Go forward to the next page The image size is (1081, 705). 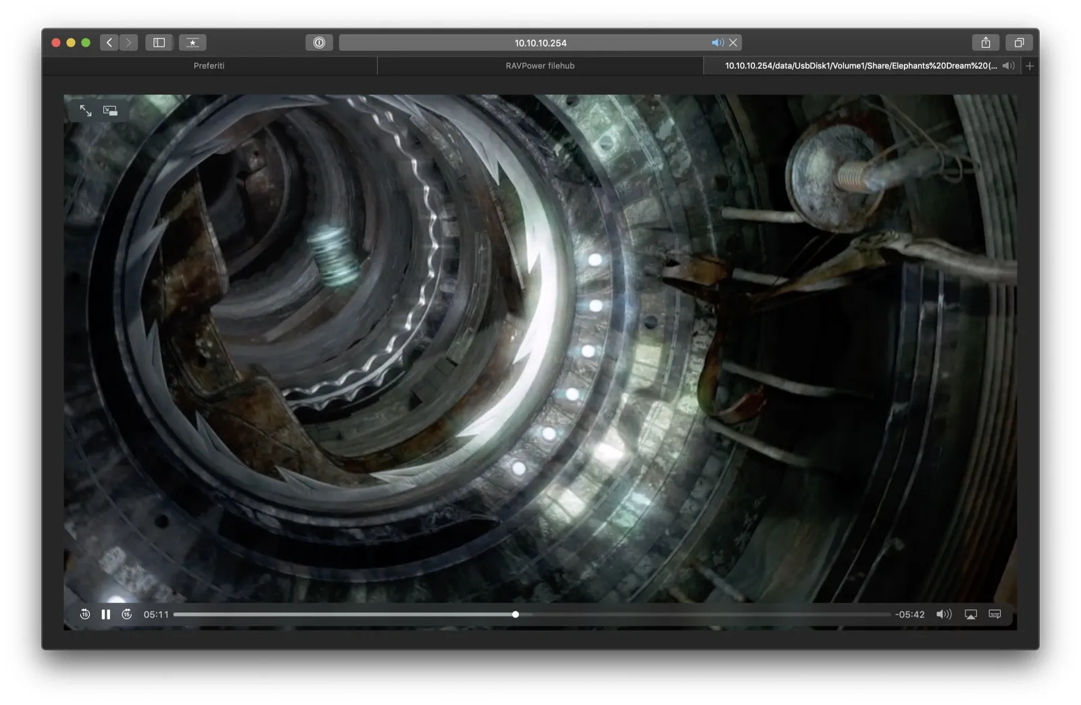tap(128, 43)
